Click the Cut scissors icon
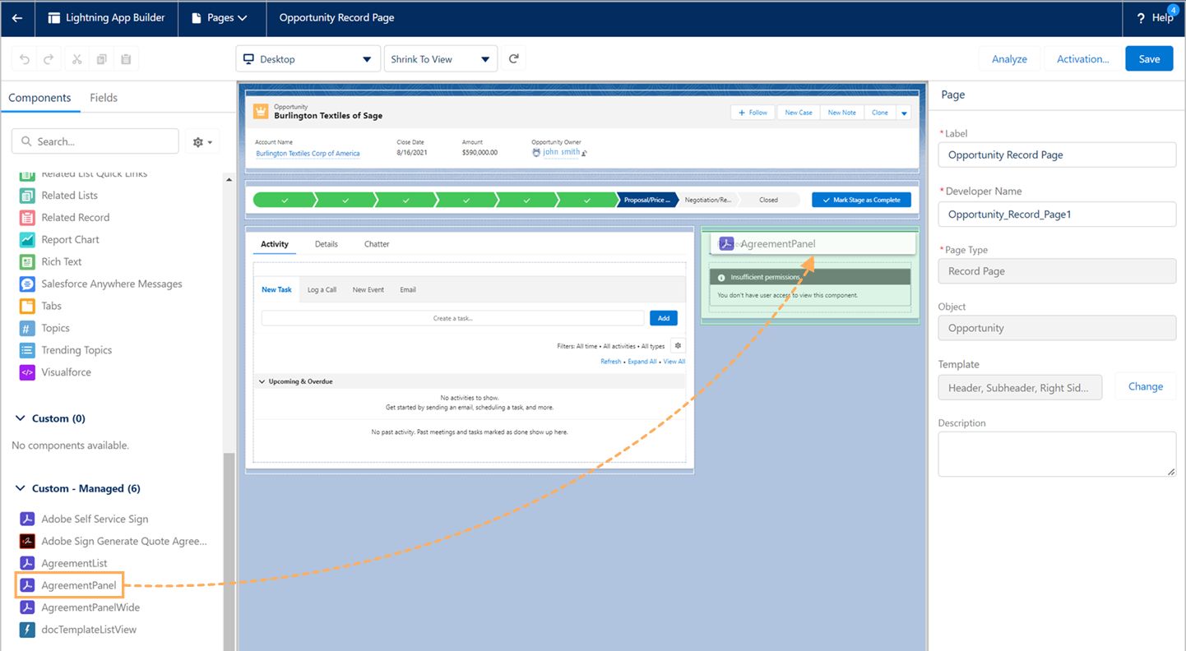Viewport: 1186px width, 651px height. [76, 59]
